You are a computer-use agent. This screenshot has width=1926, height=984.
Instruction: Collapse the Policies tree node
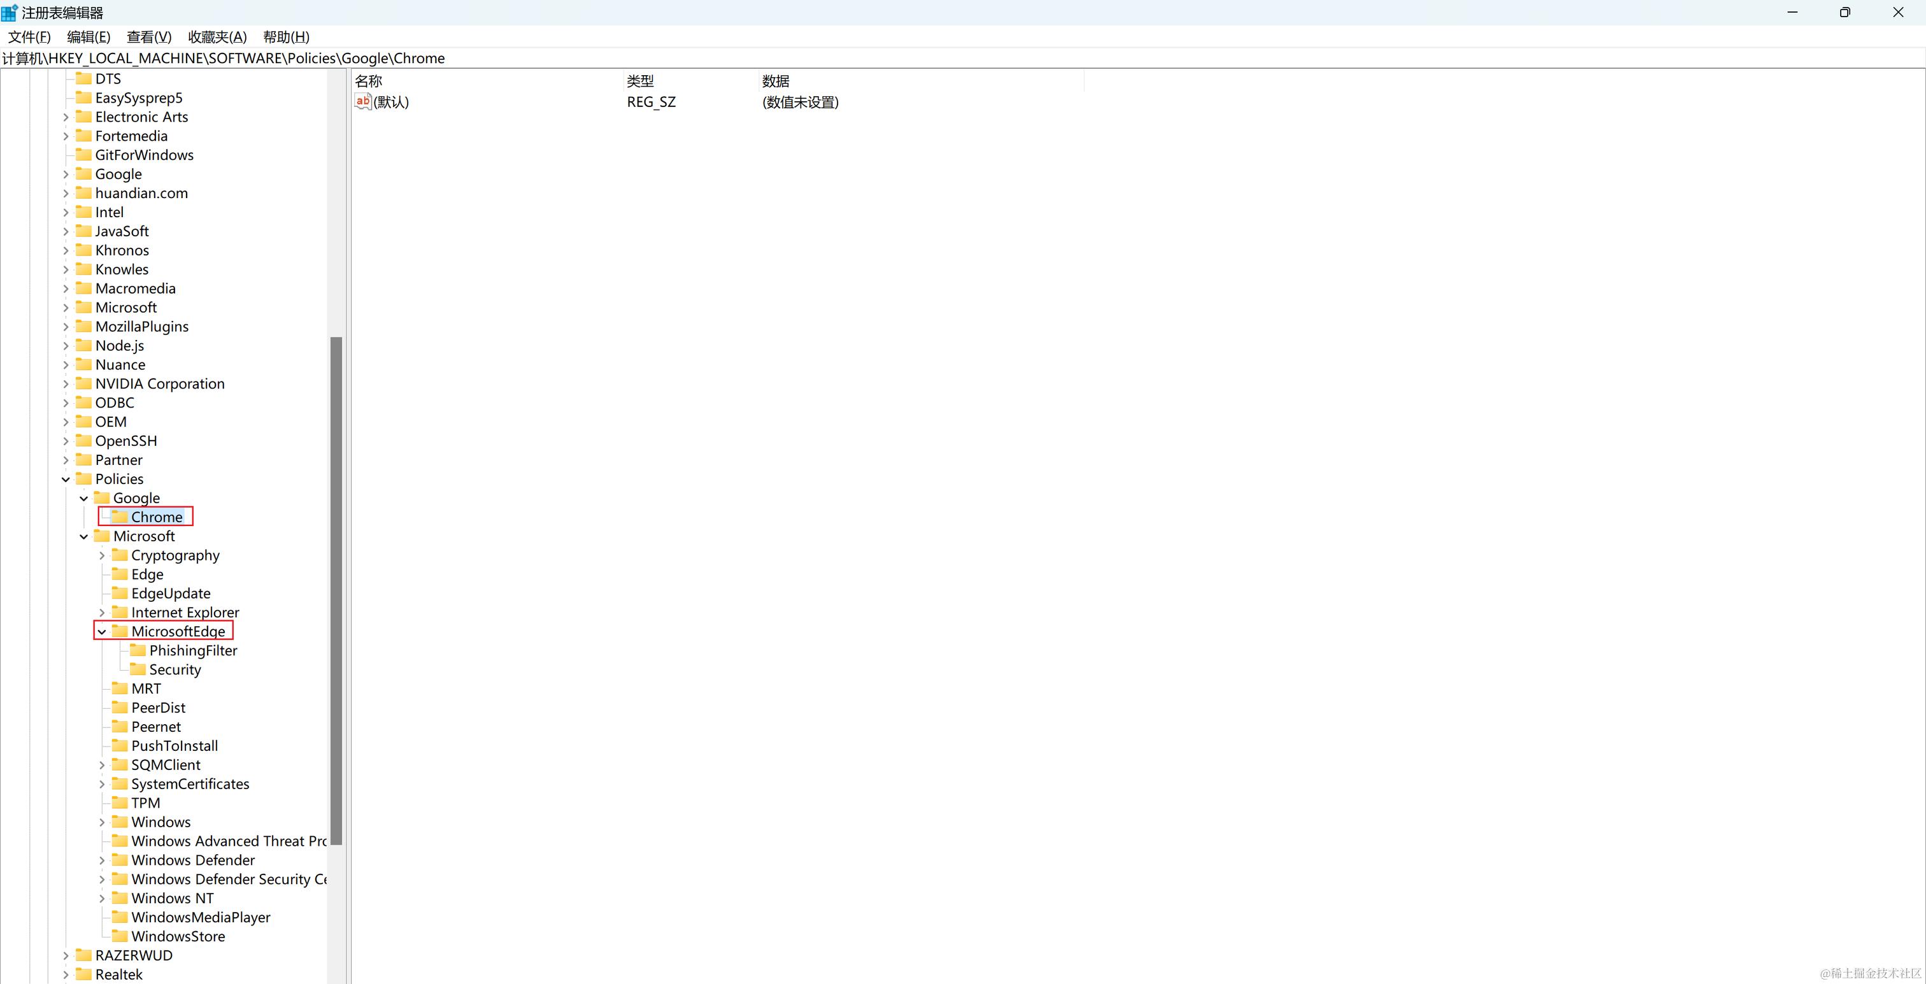(66, 480)
